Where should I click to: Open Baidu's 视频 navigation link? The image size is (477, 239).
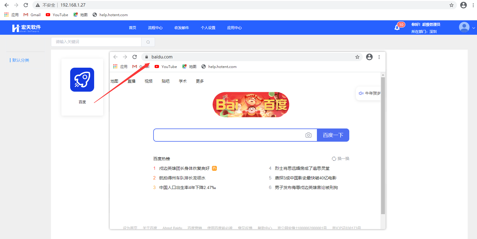(x=148, y=81)
